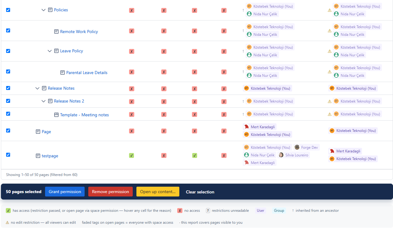The image size is (393, 228).
Task: Uncheck the Release Notes 2 checkbox
Action: [x=8, y=101]
